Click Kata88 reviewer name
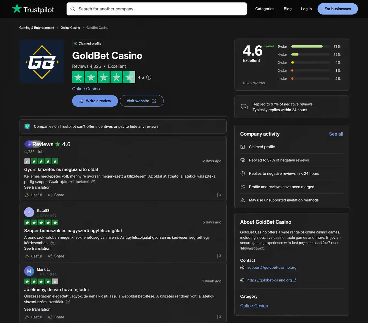 pyautogui.click(x=43, y=211)
